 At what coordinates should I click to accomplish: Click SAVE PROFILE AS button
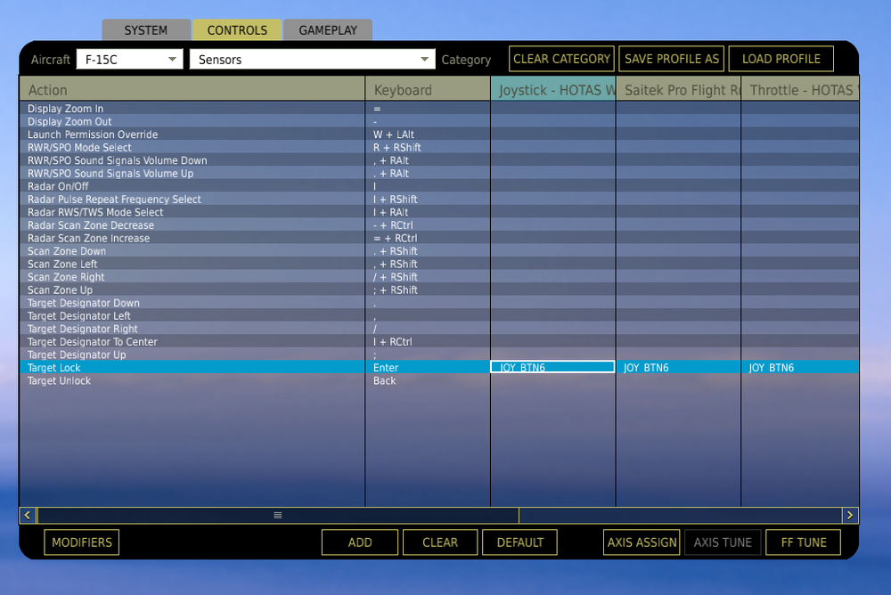(x=672, y=59)
